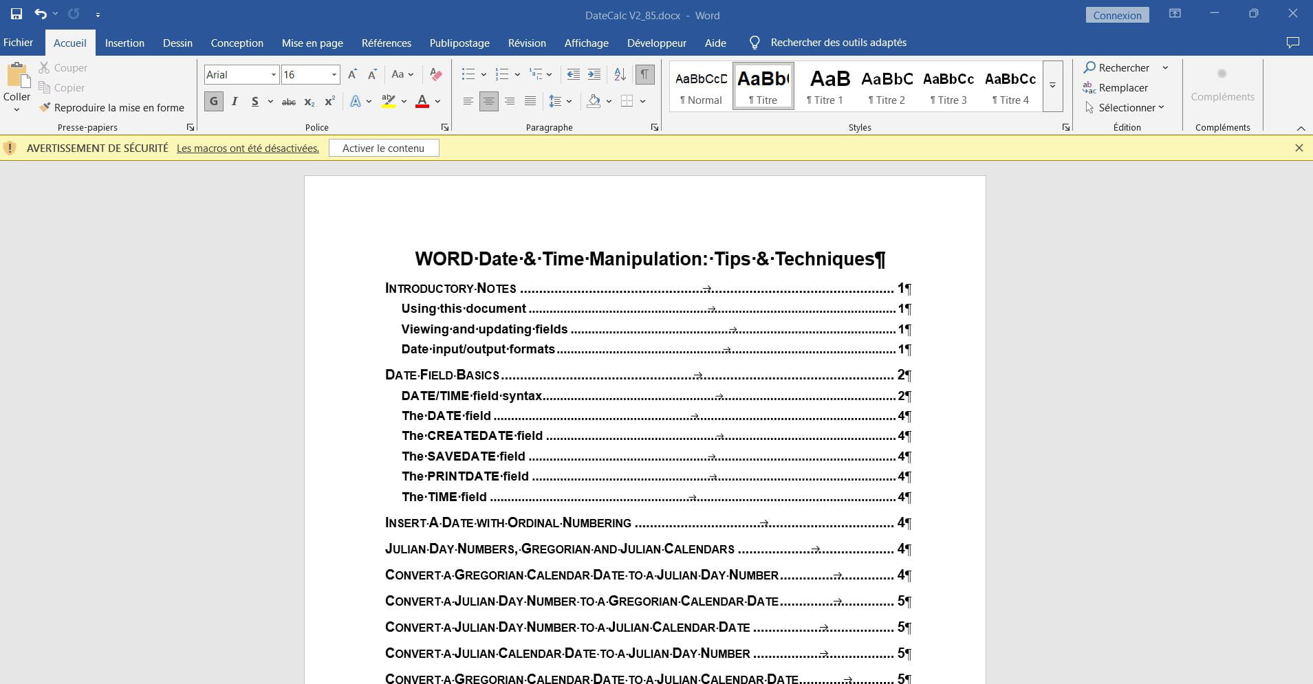Open the Coller paste options arrow
The width and height of the screenshot is (1313, 684).
[x=17, y=109]
